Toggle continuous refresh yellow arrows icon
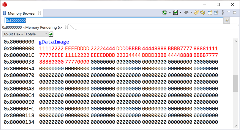240x130 pixels. 197,12
